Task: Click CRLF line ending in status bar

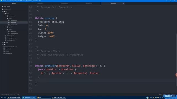Action: pos(160,95)
